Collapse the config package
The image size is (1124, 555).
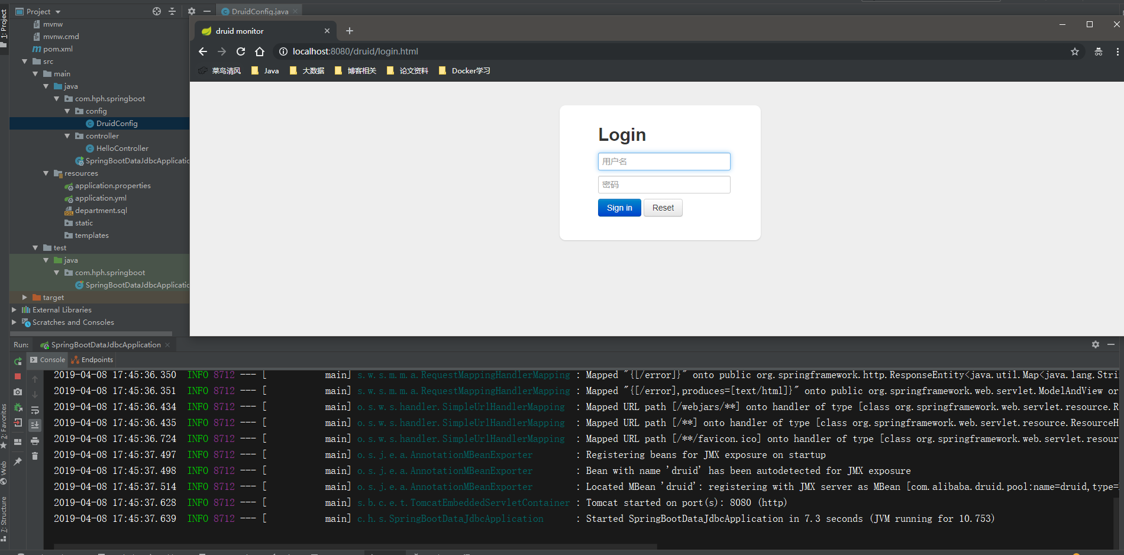67,111
